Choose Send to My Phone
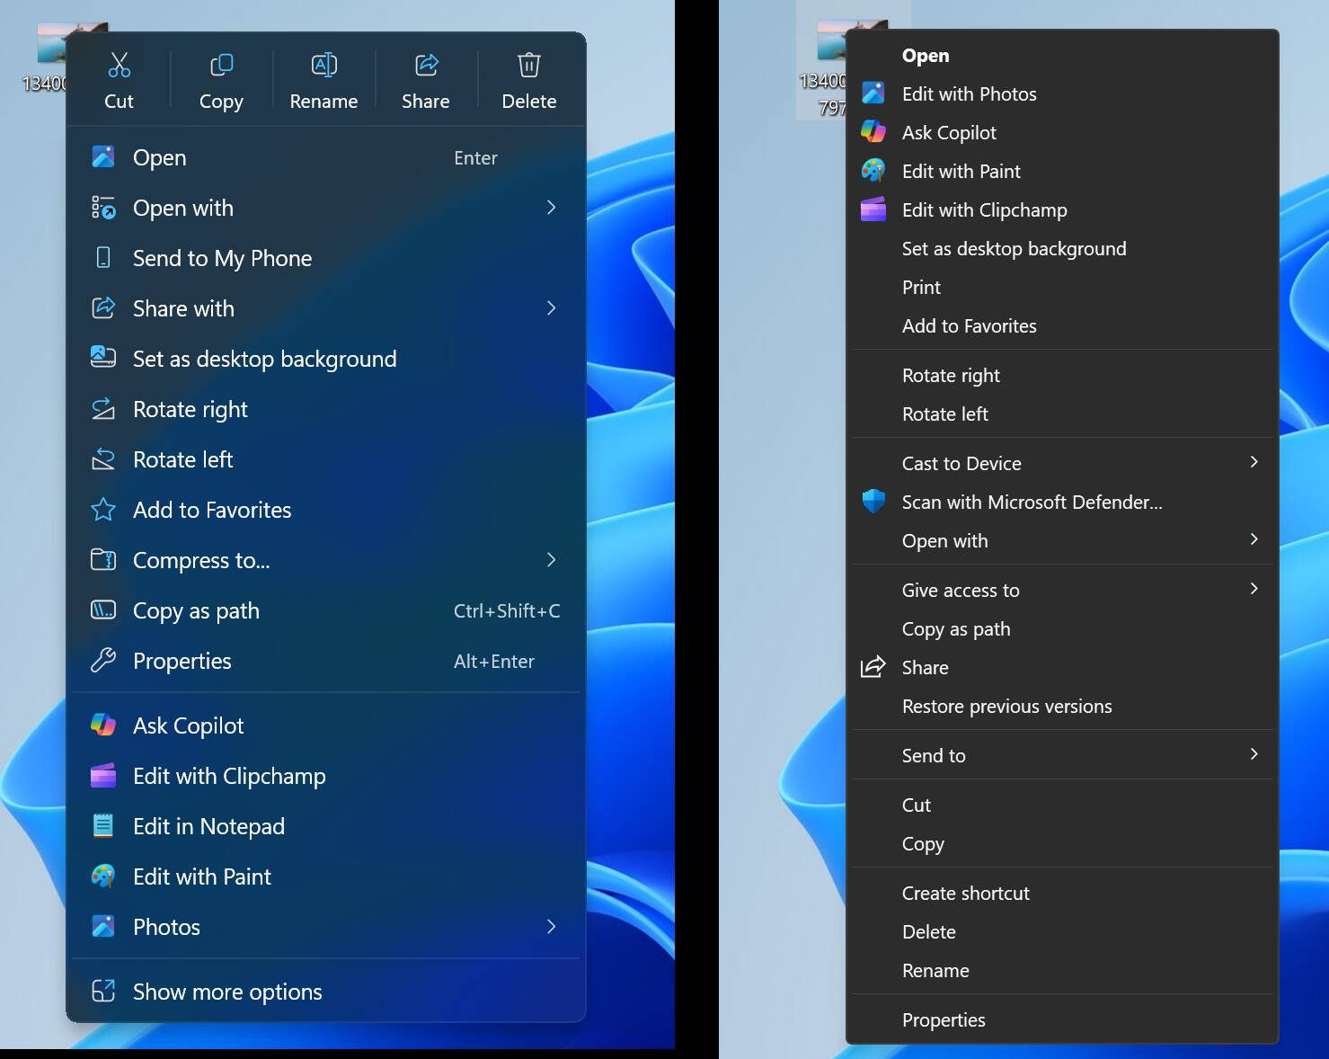1329x1059 pixels. (328, 258)
